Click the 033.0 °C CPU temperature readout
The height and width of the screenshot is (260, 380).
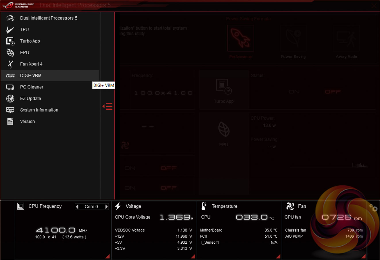click(255, 217)
